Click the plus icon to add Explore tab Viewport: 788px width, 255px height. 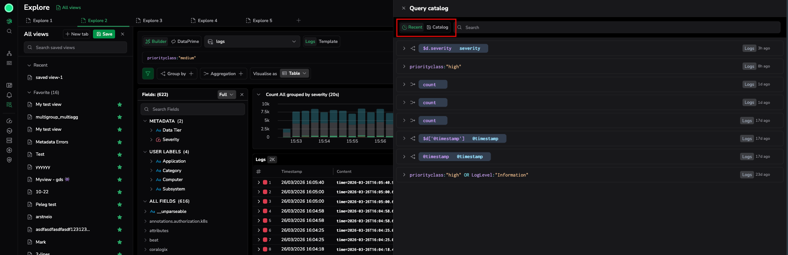point(299,20)
